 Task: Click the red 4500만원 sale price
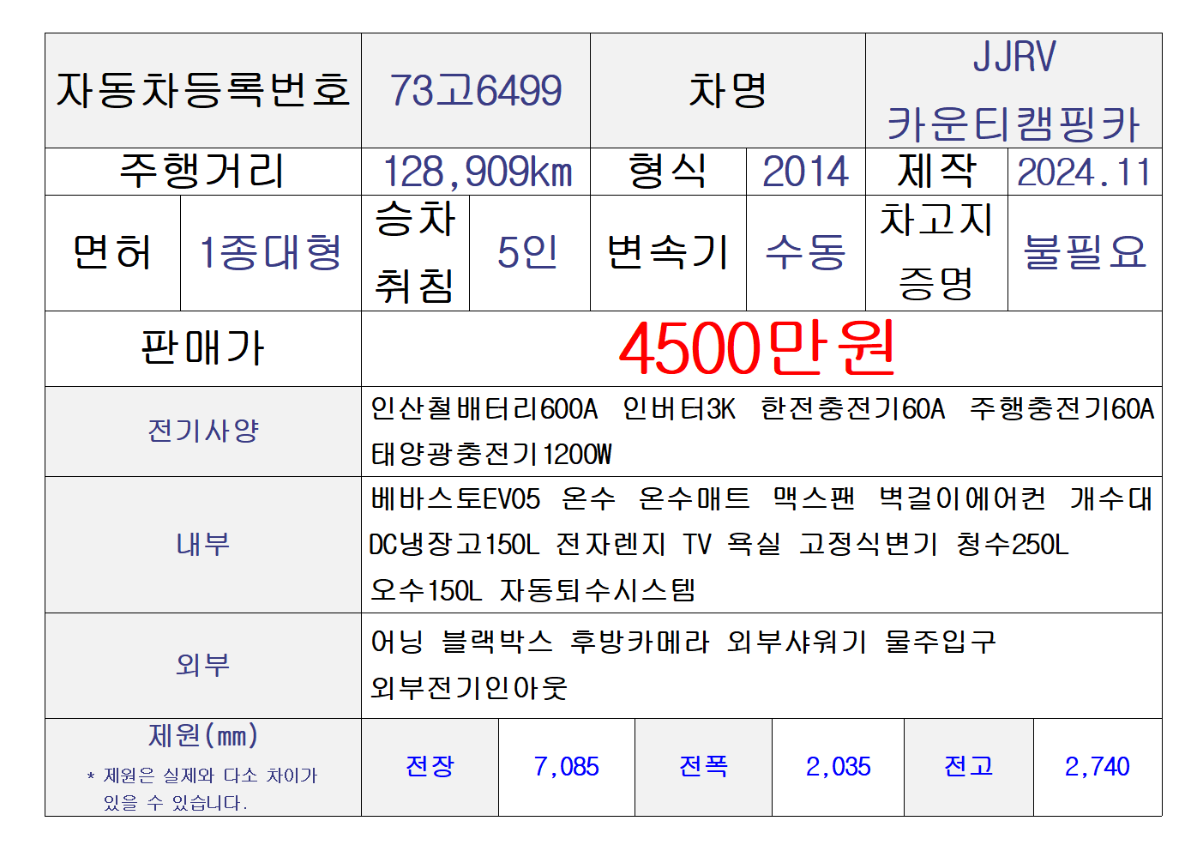tap(757, 348)
